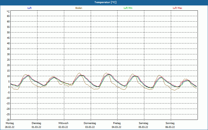Click the Montag day label
Viewport: 208px width, 130px height.
tap(10, 123)
